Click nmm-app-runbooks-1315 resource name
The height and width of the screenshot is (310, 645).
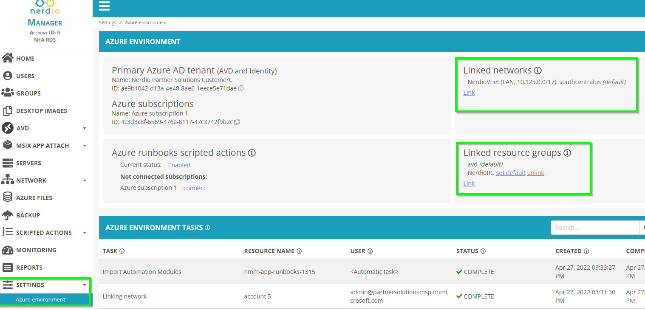click(280, 272)
